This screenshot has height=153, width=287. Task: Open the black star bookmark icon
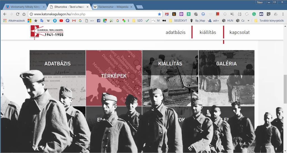36,21
